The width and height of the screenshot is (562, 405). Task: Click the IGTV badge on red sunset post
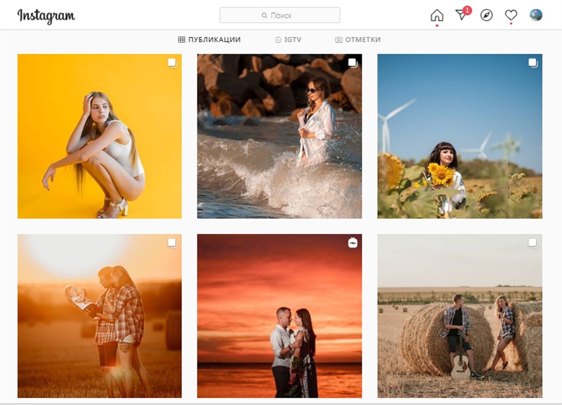(352, 243)
